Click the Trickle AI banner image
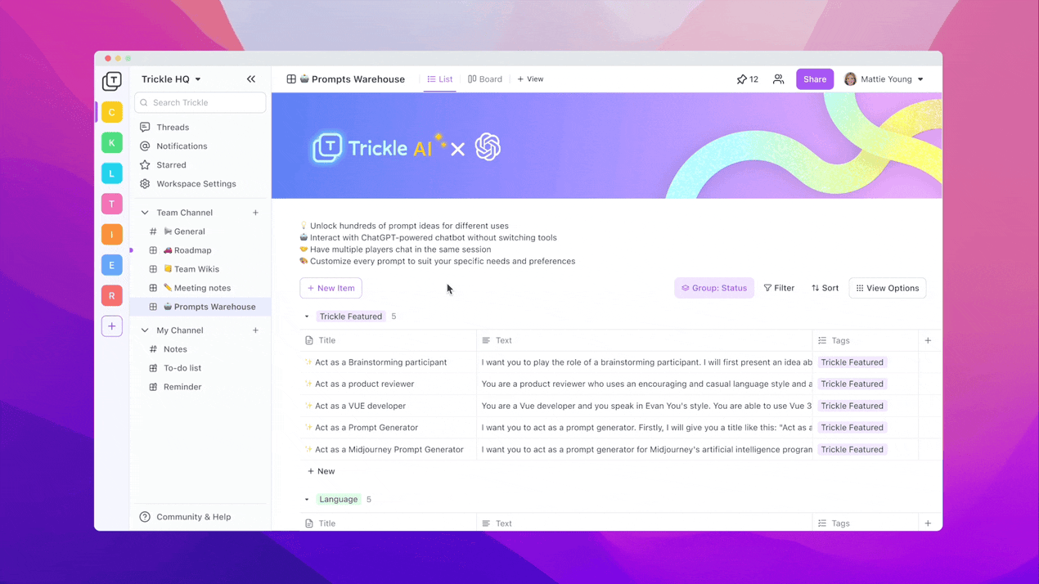 (607, 146)
